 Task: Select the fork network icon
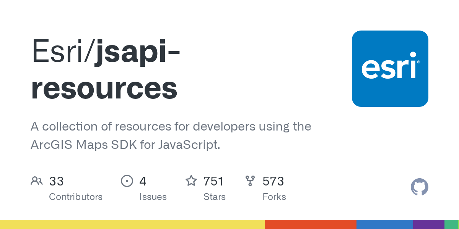click(x=251, y=181)
